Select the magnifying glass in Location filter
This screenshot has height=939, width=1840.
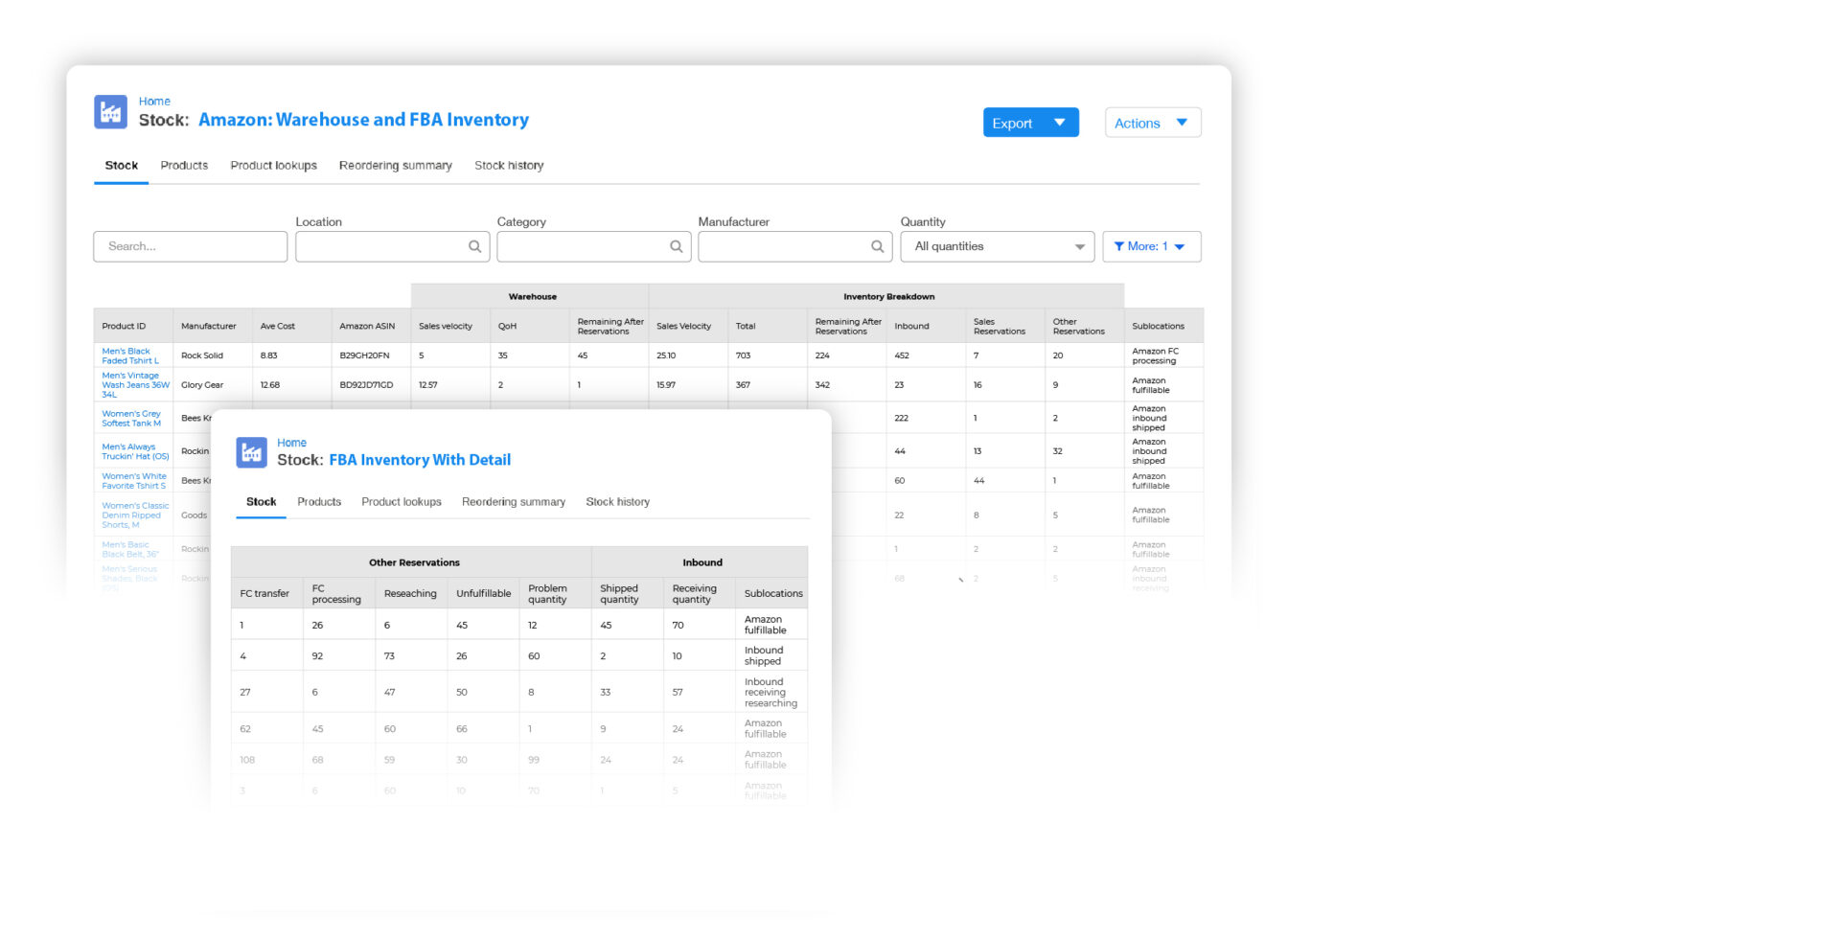474,246
